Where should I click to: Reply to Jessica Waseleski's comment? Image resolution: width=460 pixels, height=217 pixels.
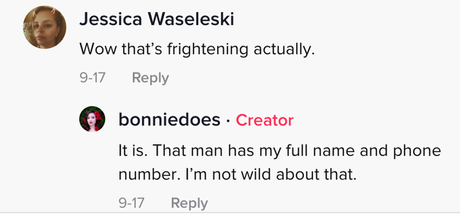(150, 78)
